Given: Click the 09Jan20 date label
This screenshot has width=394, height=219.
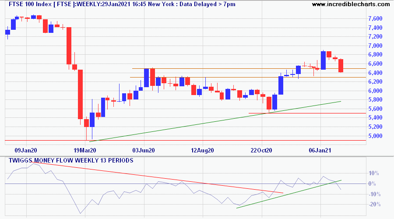Looking at the screenshot, I should coord(26,150).
